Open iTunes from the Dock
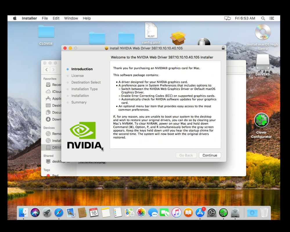The height and width of the screenshot is (232, 290). click(x=176, y=212)
